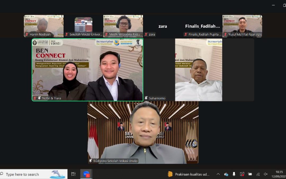The width and height of the screenshot is (286, 179).
Task: Select Suharnomo's video tile
Action: pyautogui.click(x=199, y=70)
